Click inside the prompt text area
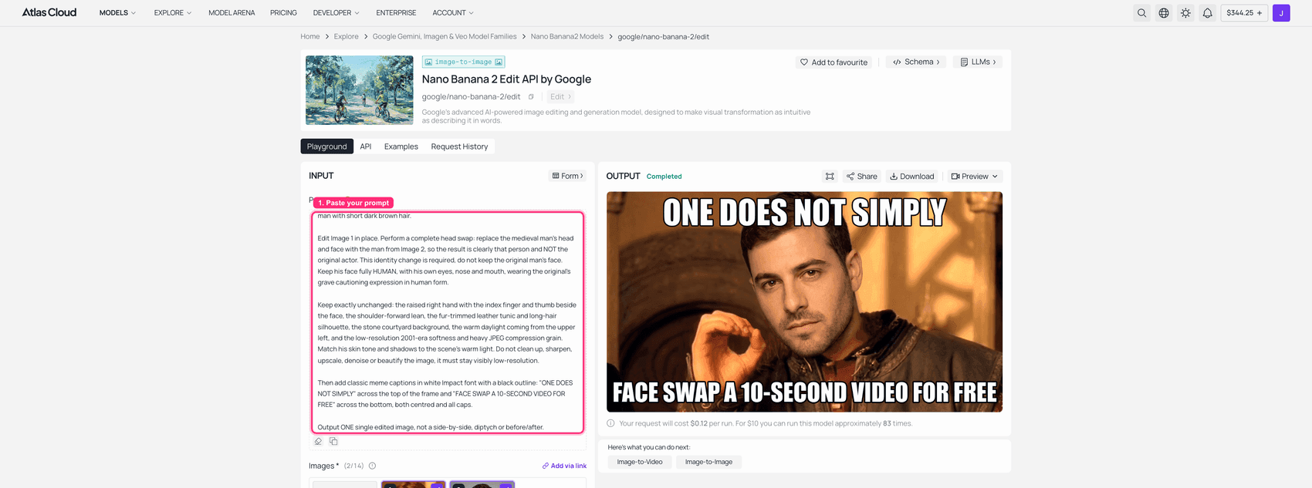1312x488 pixels. 448,322
